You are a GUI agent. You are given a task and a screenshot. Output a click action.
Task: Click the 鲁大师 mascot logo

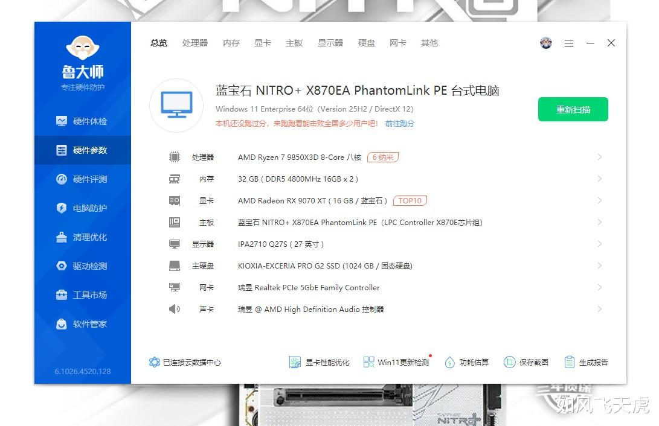[x=83, y=48]
